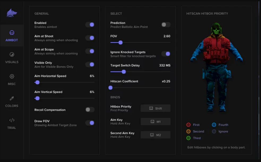Switch to the Misc tab
The image size is (261, 162).
point(12,79)
